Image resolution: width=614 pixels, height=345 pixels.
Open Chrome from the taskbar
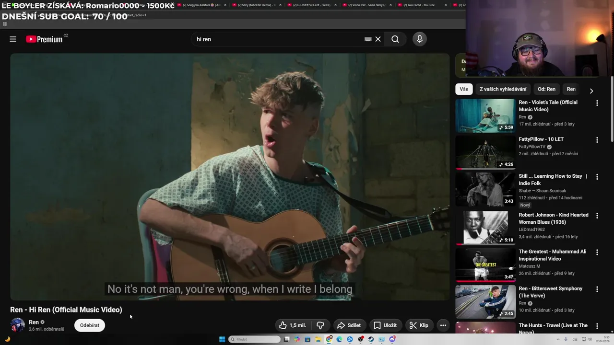click(329, 339)
